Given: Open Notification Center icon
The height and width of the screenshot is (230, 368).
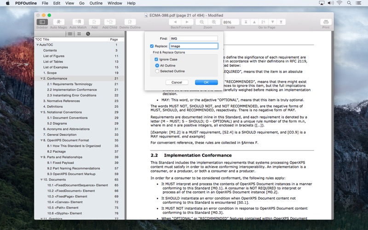Looking at the screenshot, I should (x=358, y=3).
